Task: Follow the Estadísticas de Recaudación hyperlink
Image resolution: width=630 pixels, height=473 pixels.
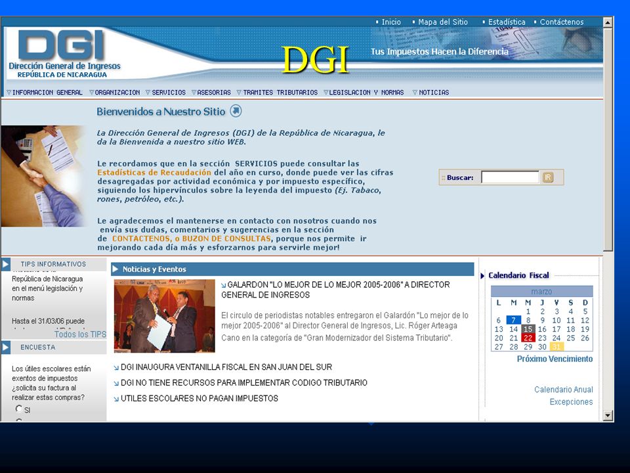Action: [x=154, y=173]
